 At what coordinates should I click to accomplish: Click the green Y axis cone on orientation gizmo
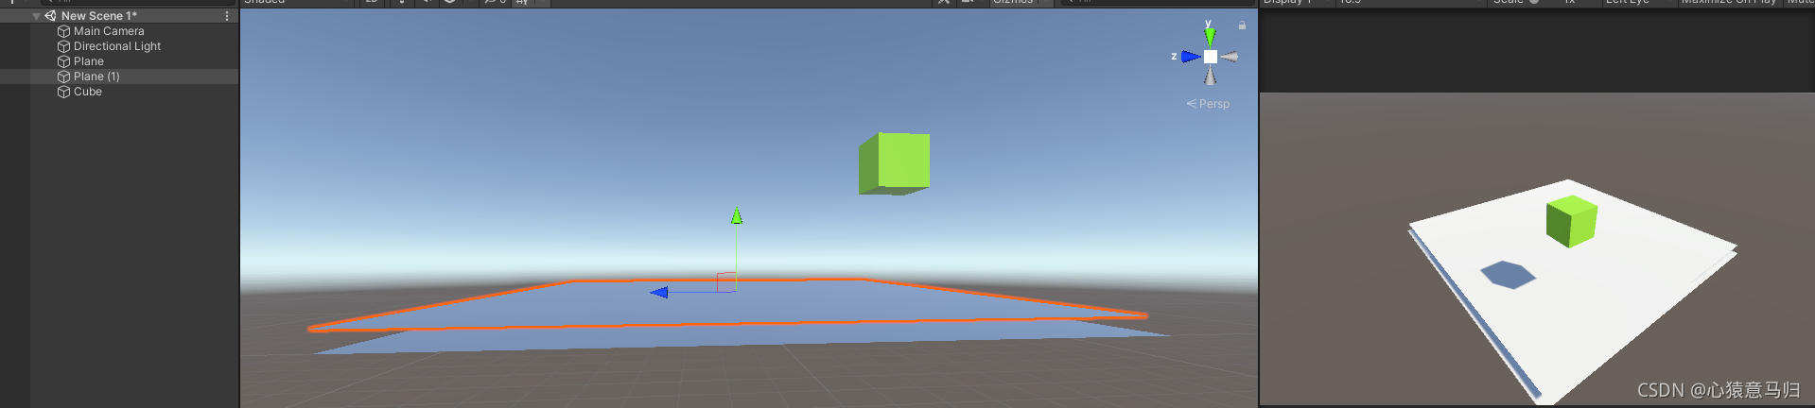click(1210, 37)
